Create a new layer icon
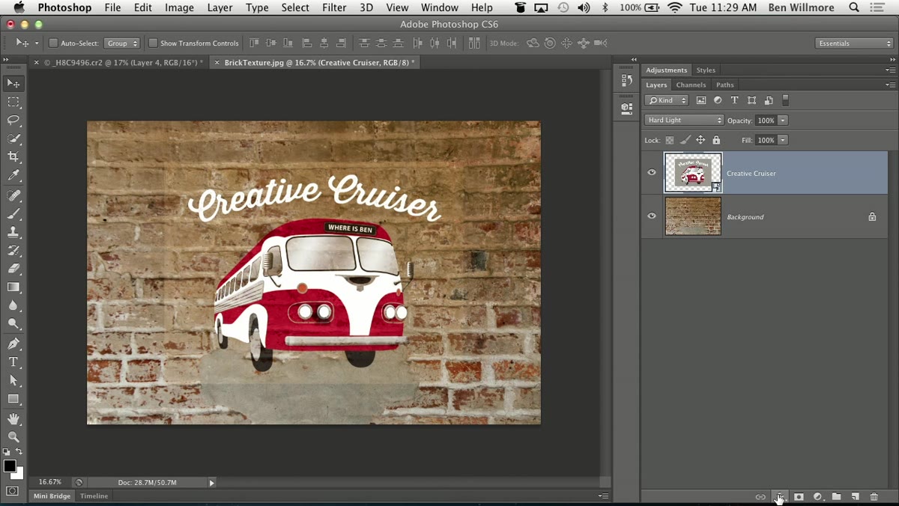This screenshot has height=506, width=899. (855, 497)
